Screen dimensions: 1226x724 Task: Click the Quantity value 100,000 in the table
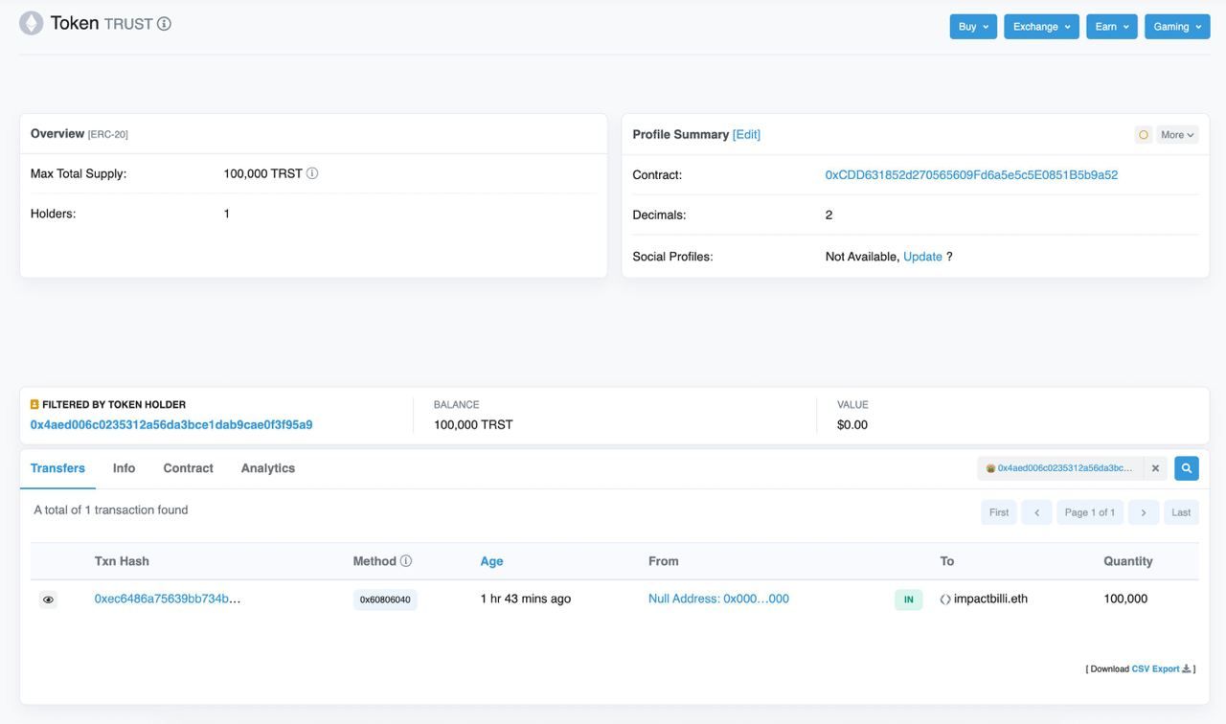coord(1125,599)
